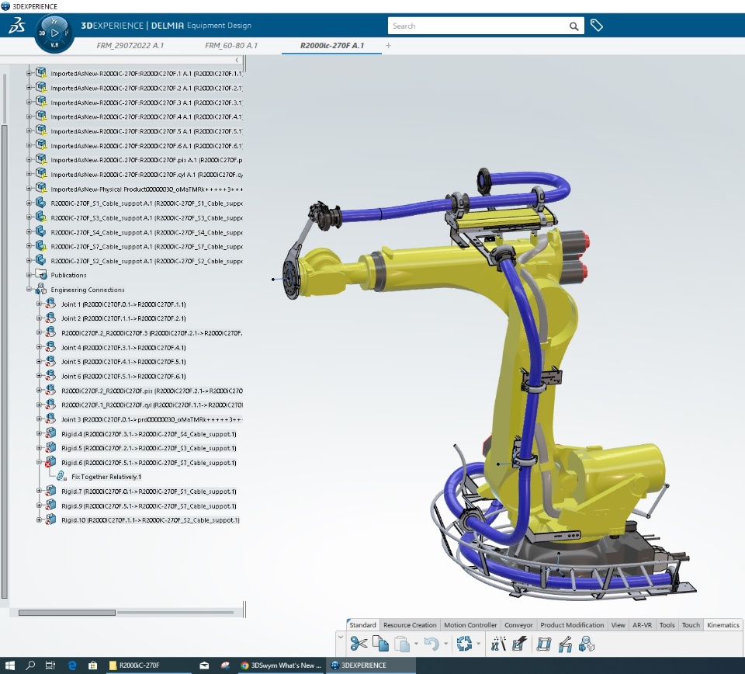This screenshot has width=745, height=674.
Task: Click the 3DEXPERIENCE taskbar button
Action: (x=371, y=665)
